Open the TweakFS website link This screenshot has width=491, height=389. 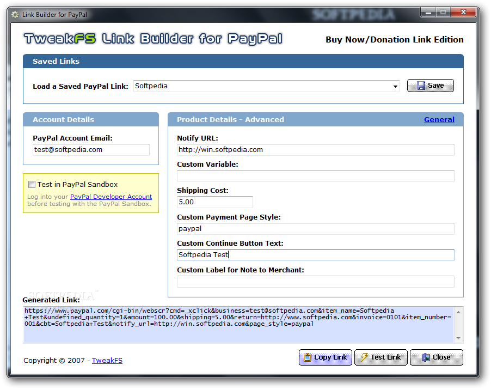[x=107, y=361]
